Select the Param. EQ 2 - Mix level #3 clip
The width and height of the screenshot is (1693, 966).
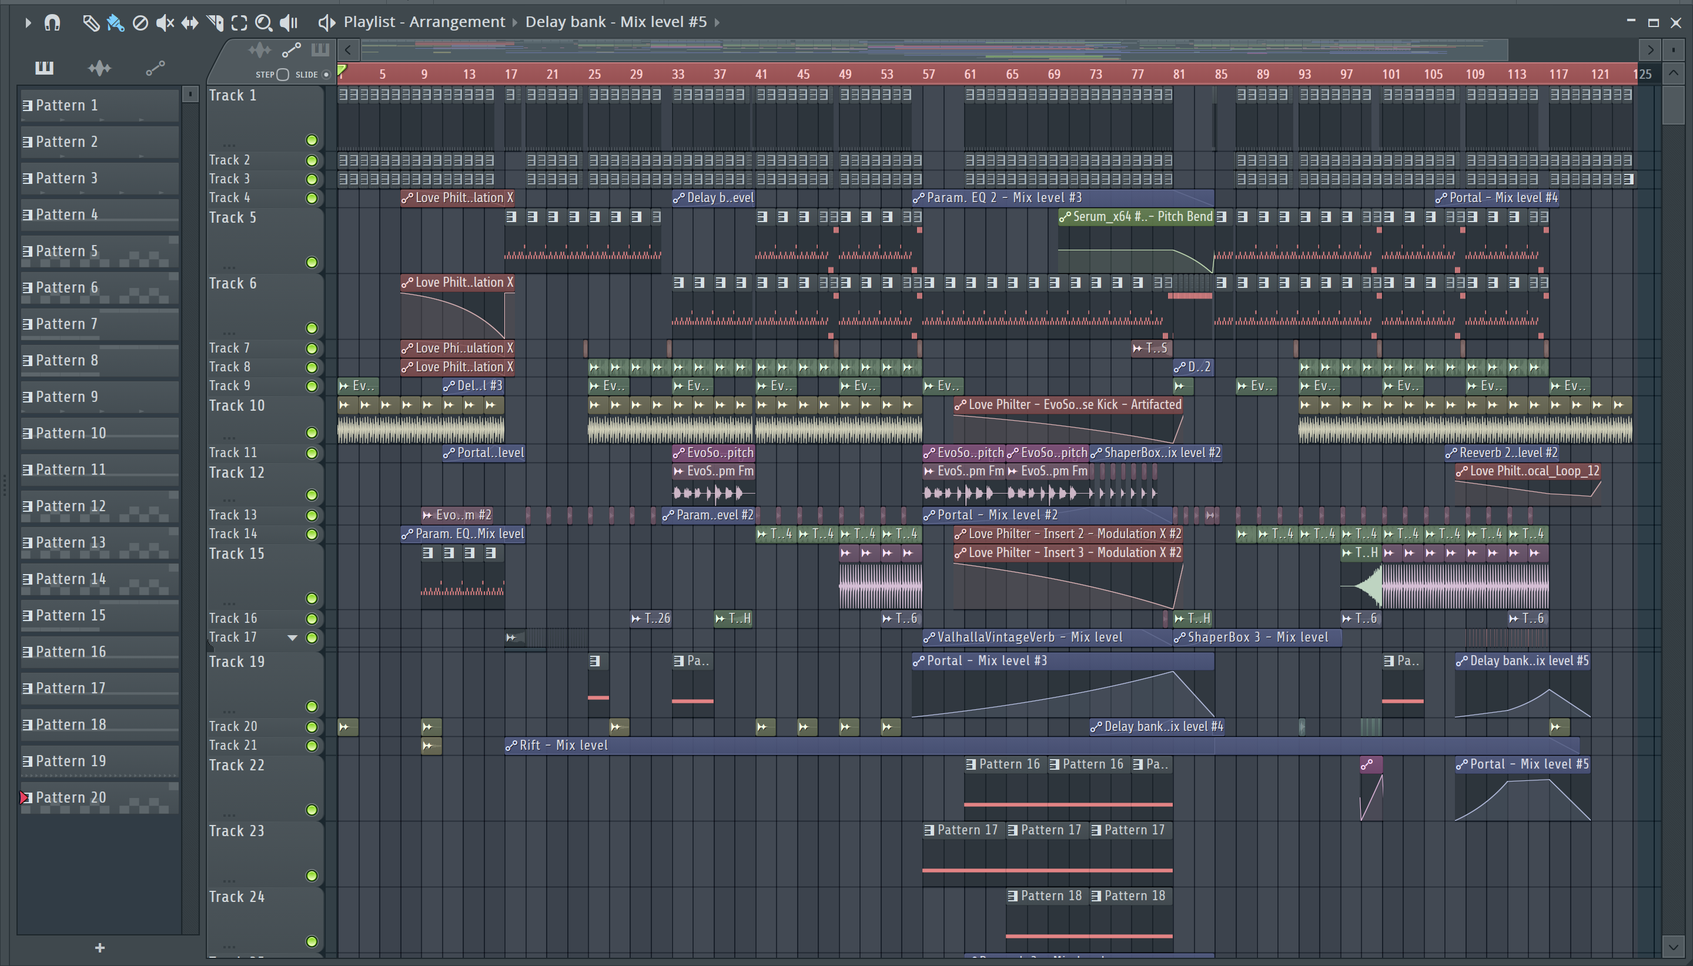1062,197
